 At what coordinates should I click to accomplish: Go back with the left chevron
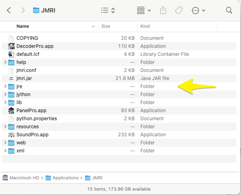tap(9, 10)
